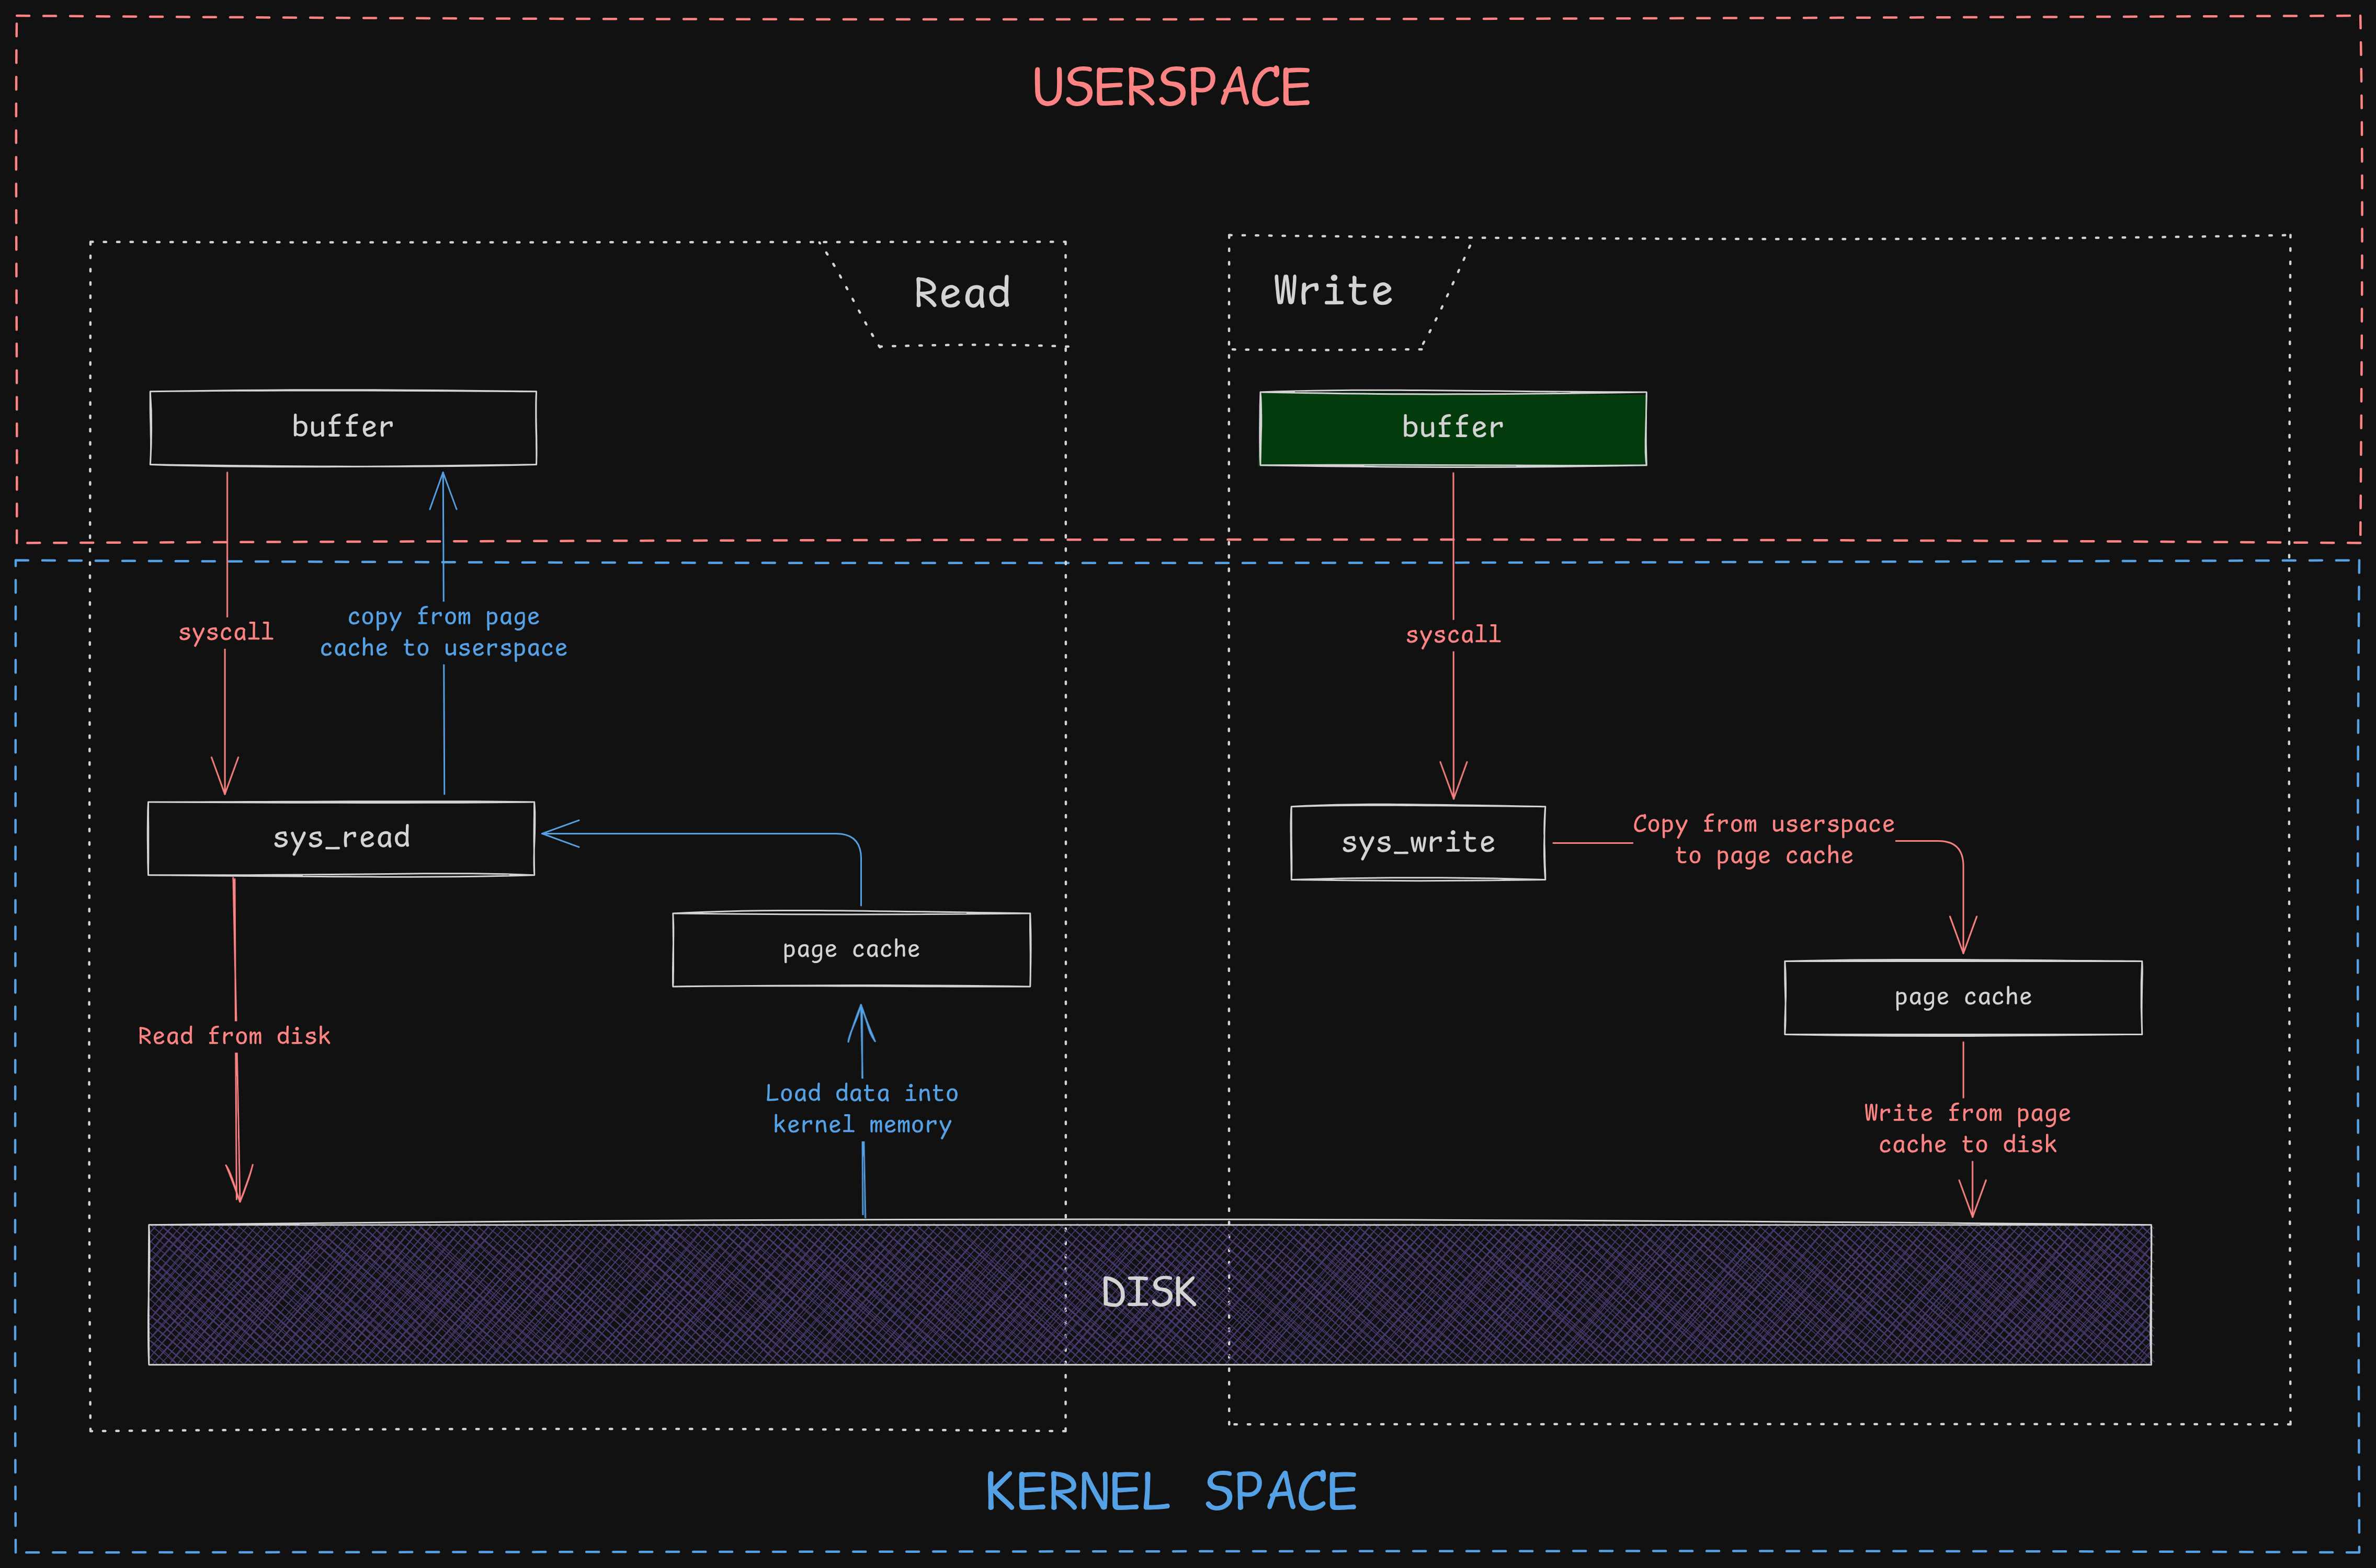Screen dimensions: 2376x1568
Task: Select the 'Read from disk' label
Action: (234, 1036)
